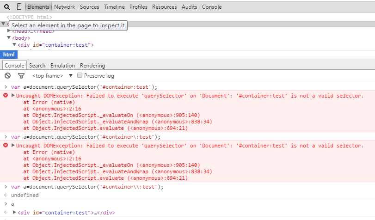Switch to the Elements tab
Viewport: 375px width, 220px height.
click(x=38, y=7)
